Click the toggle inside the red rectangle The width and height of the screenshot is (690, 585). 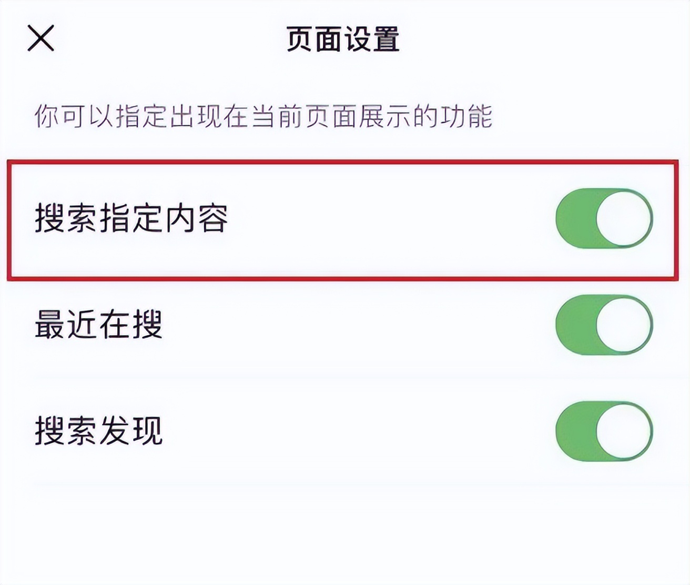[606, 218]
